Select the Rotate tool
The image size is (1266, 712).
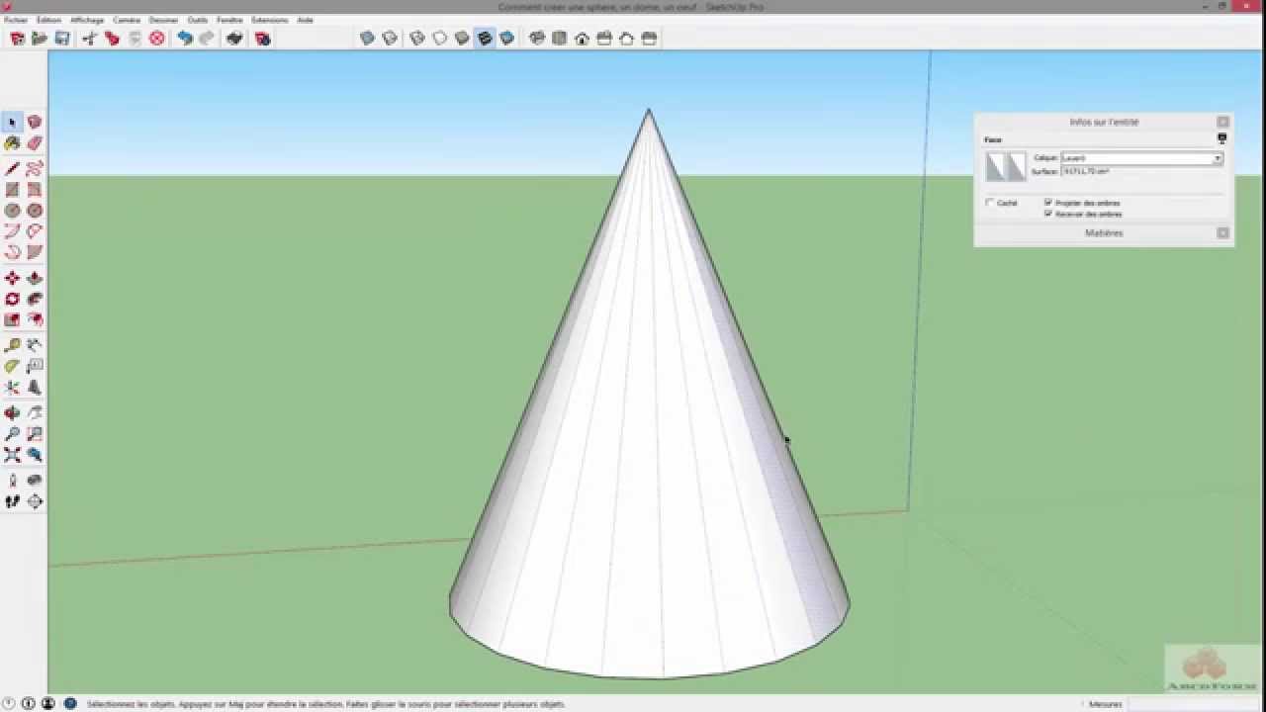pos(12,299)
